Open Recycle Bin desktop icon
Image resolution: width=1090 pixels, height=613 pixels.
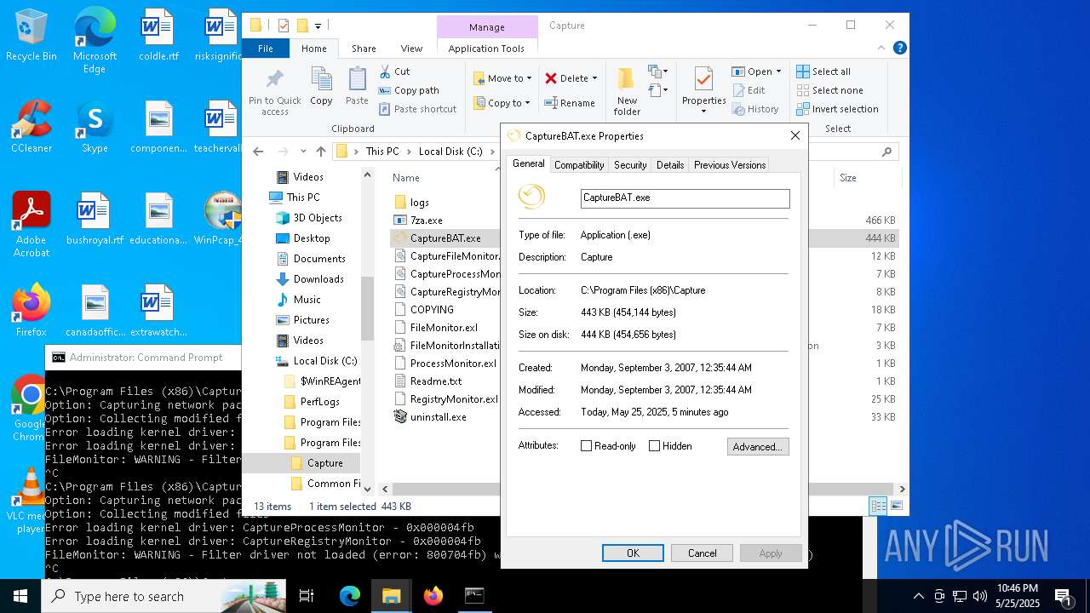pyautogui.click(x=32, y=36)
